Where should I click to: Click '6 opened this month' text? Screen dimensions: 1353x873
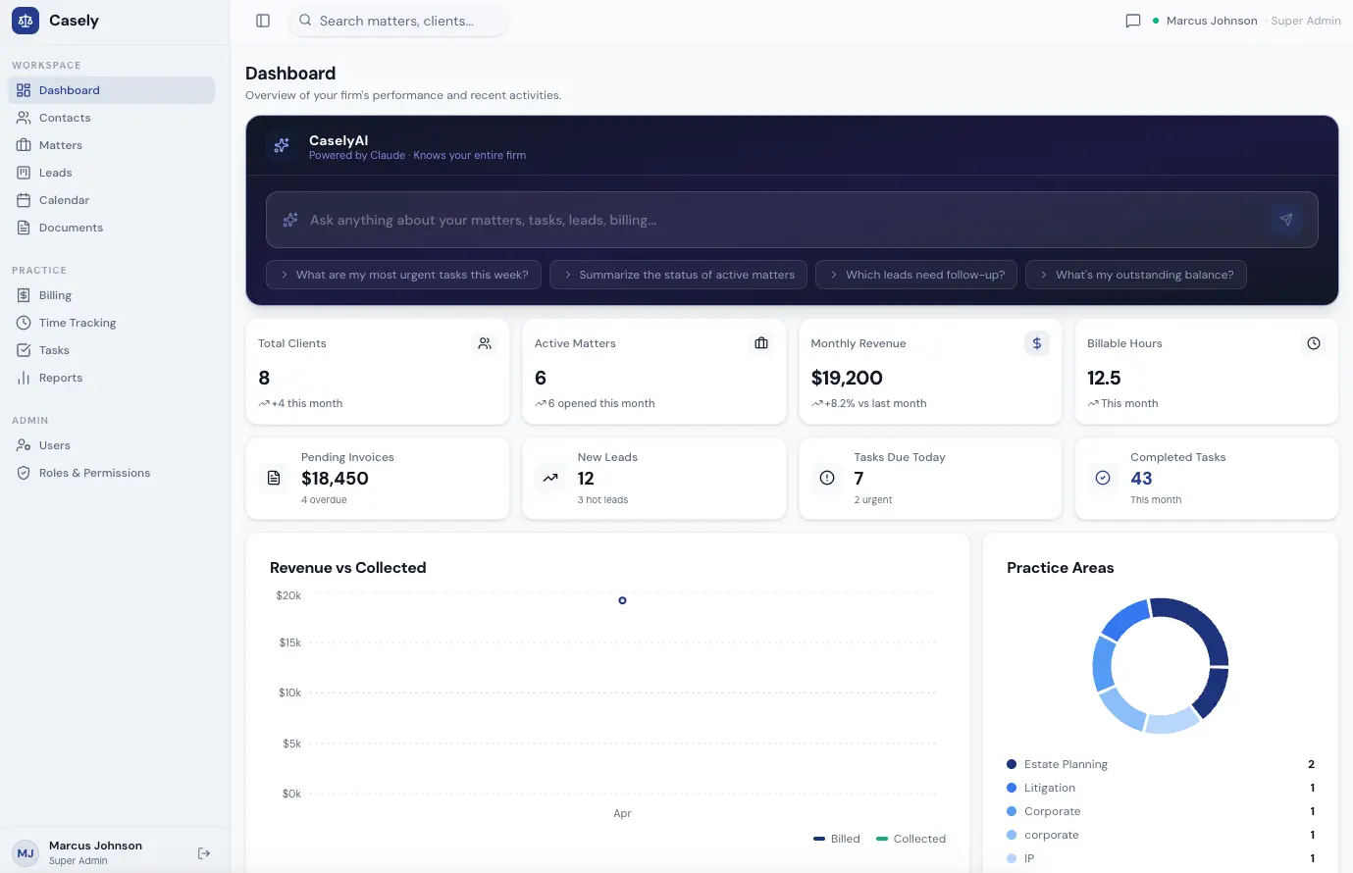pyautogui.click(x=601, y=403)
